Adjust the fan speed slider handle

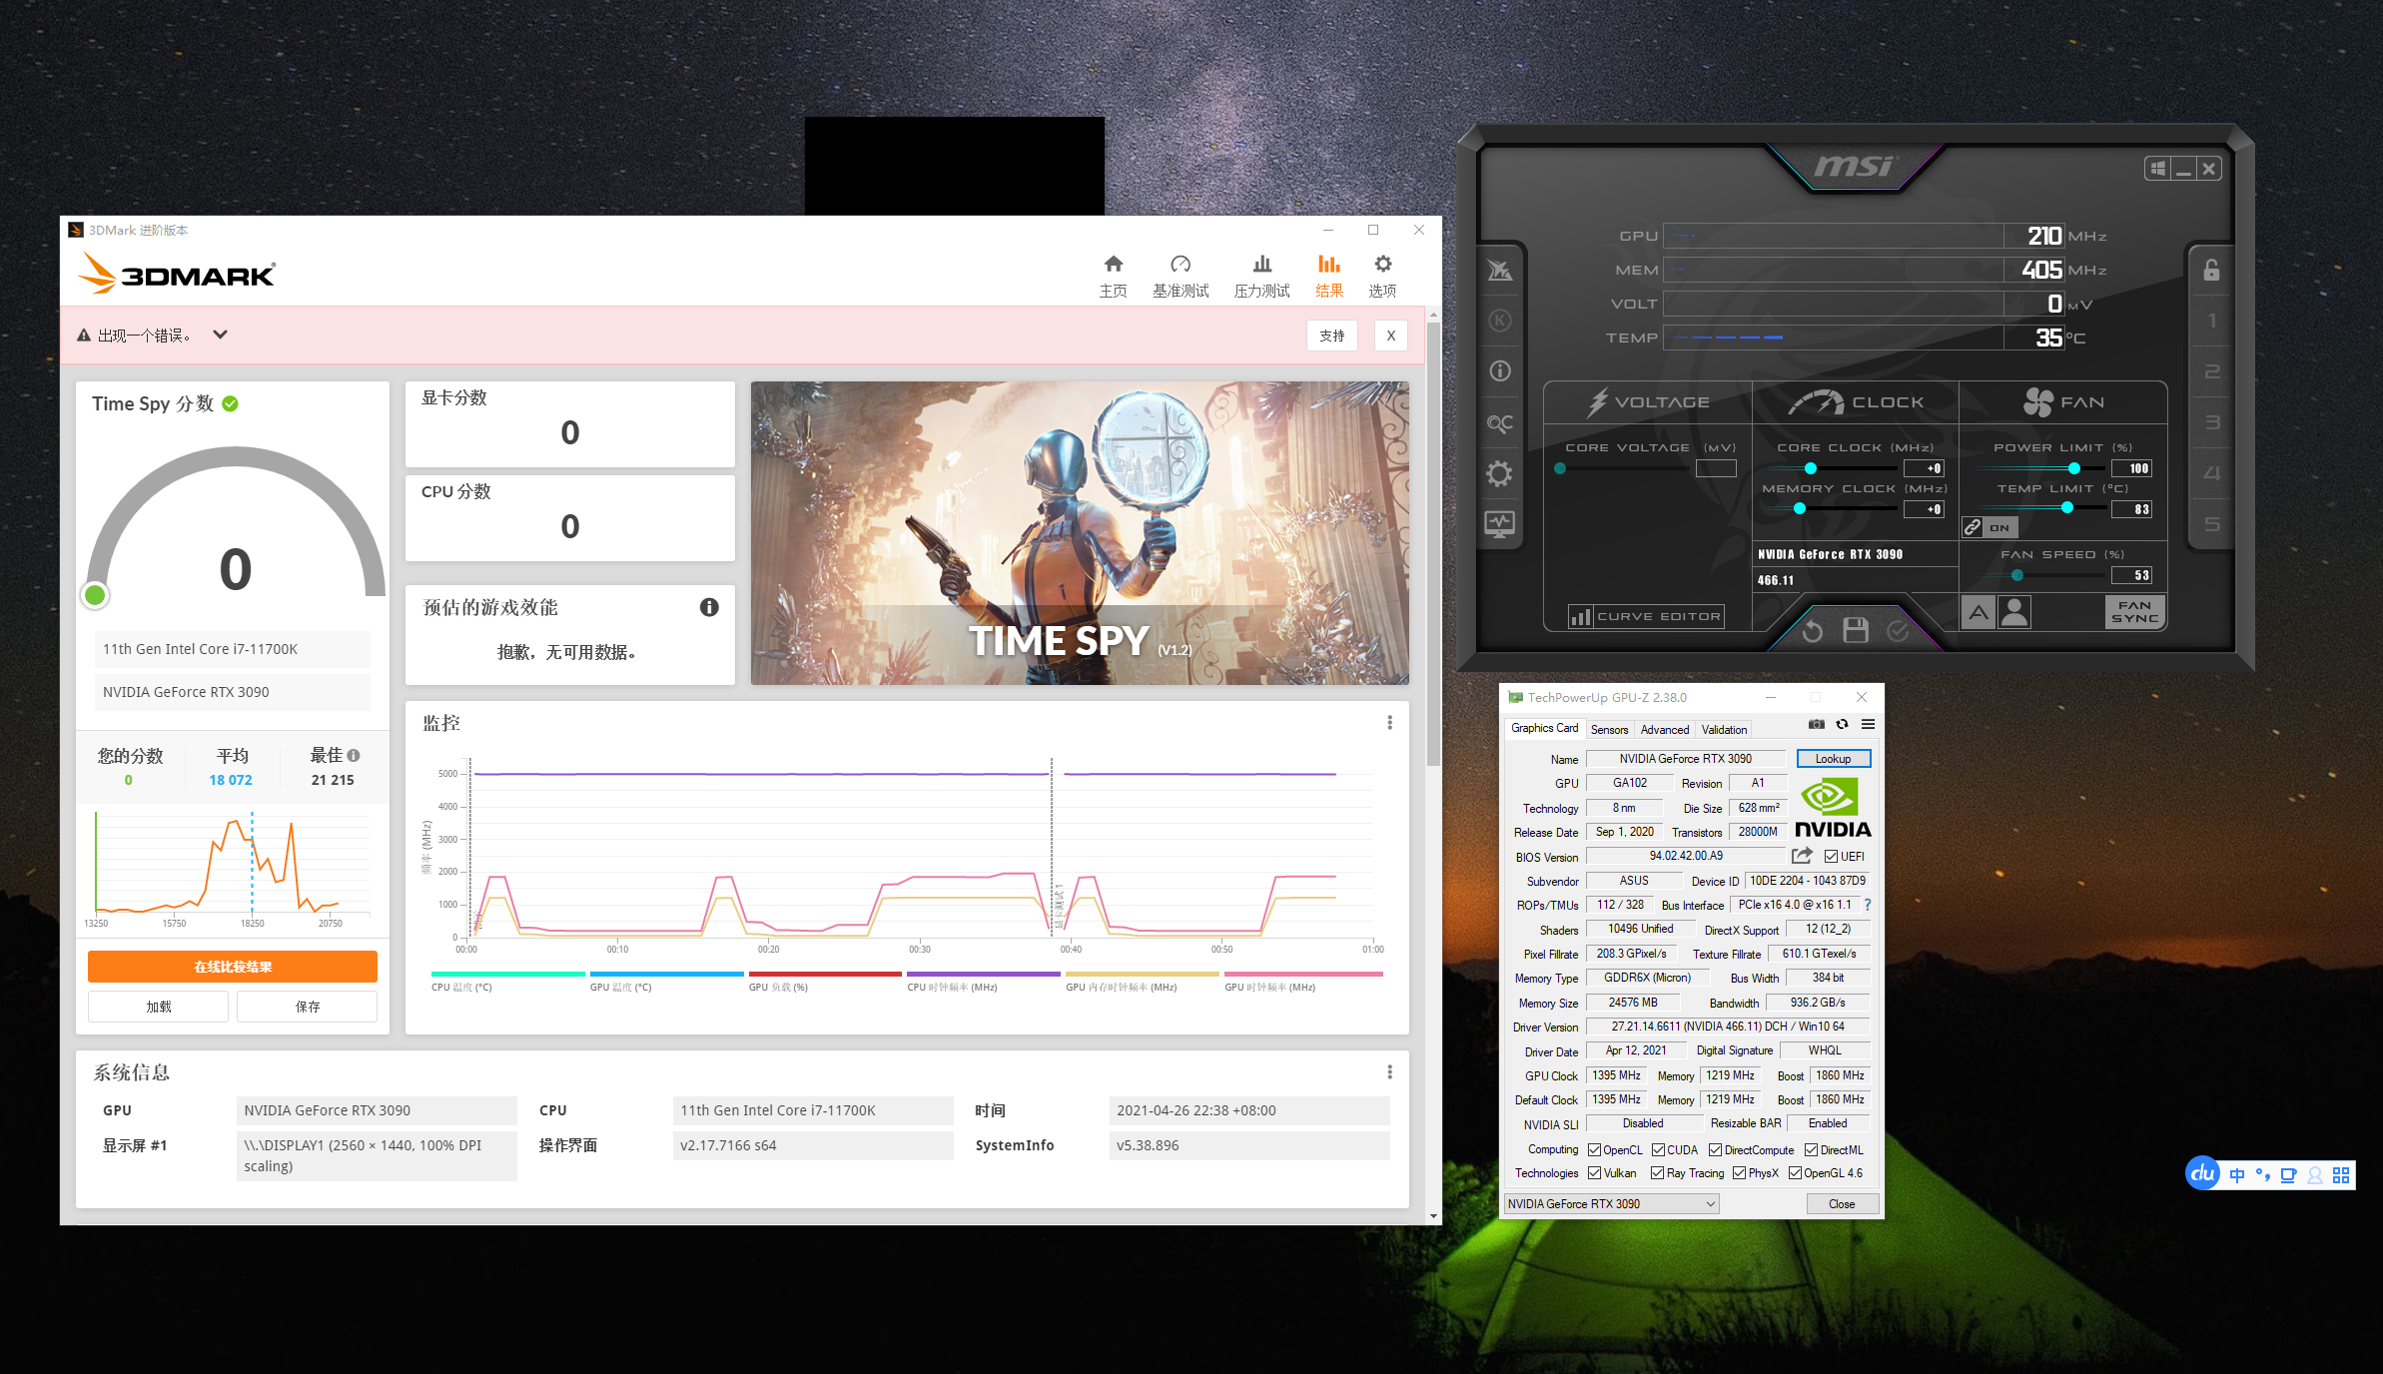coord(2017,575)
